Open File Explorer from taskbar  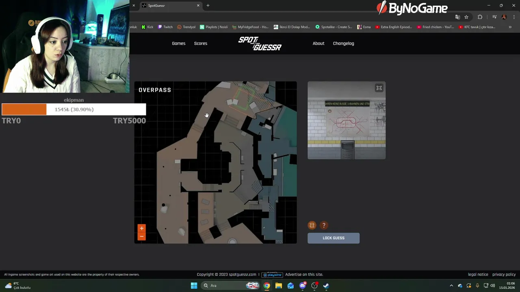pyautogui.click(x=279, y=286)
